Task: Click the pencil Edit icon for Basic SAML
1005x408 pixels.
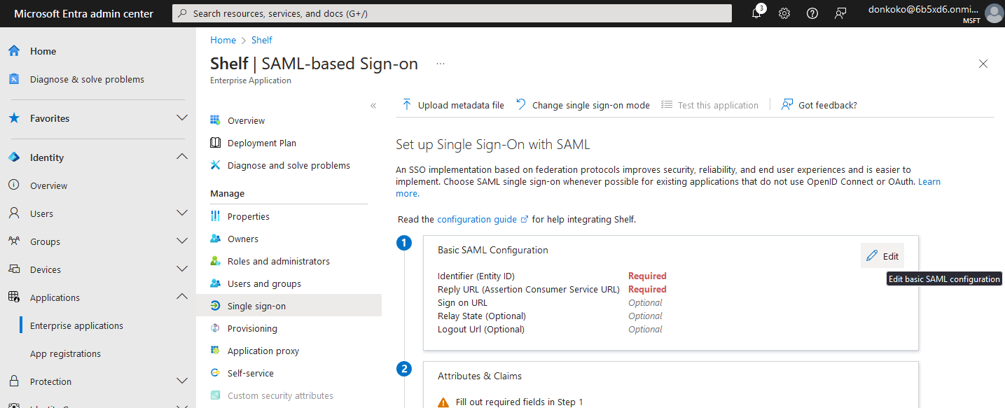Action: coord(872,256)
